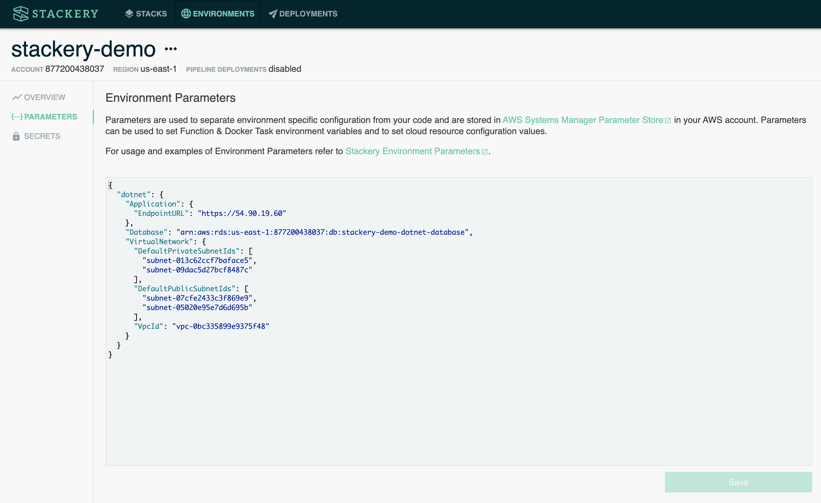Click the account number 877200438037
Viewport: 821px width, 503px height.
[75, 69]
